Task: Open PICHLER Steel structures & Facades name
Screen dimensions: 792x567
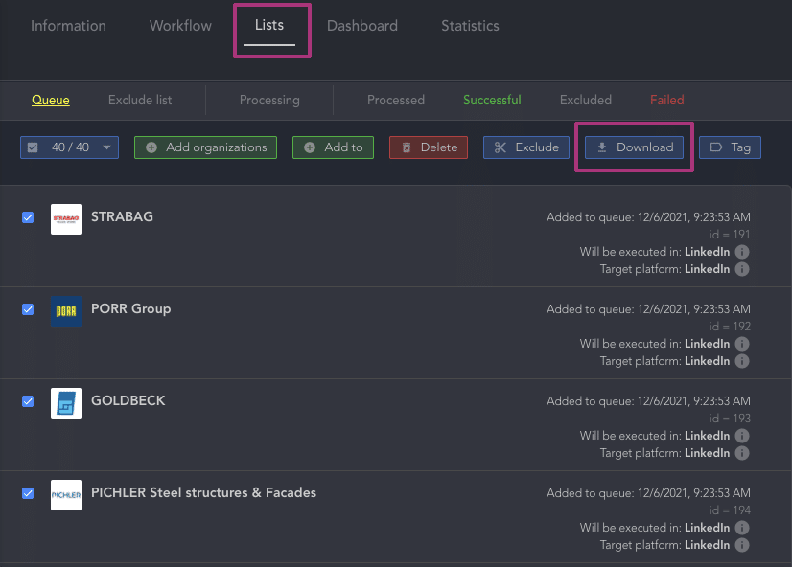Action: [203, 492]
